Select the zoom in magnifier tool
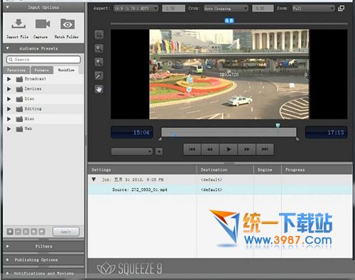 99,48
